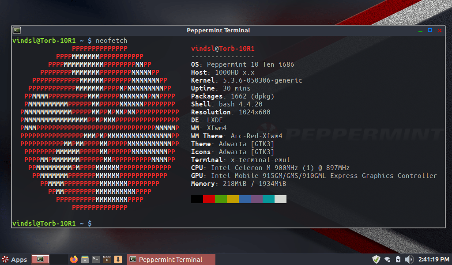Launch the terminal from panel launcher
Image resolution: width=452 pixels, height=265 pixels.
tap(96, 259)
